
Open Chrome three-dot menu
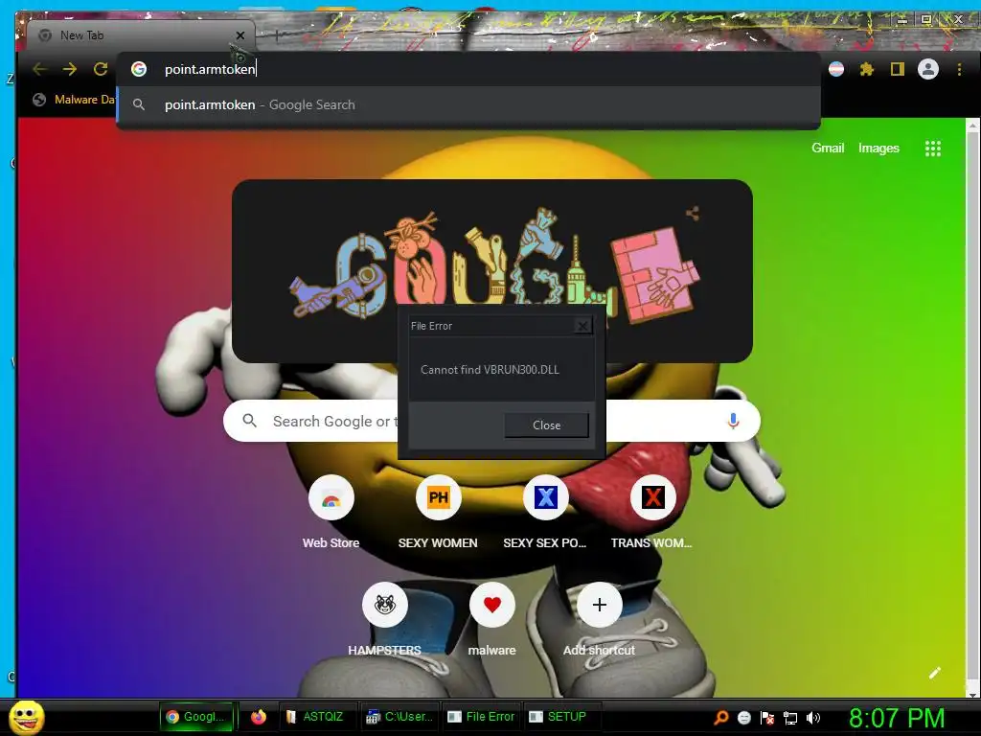pos(959,69)
